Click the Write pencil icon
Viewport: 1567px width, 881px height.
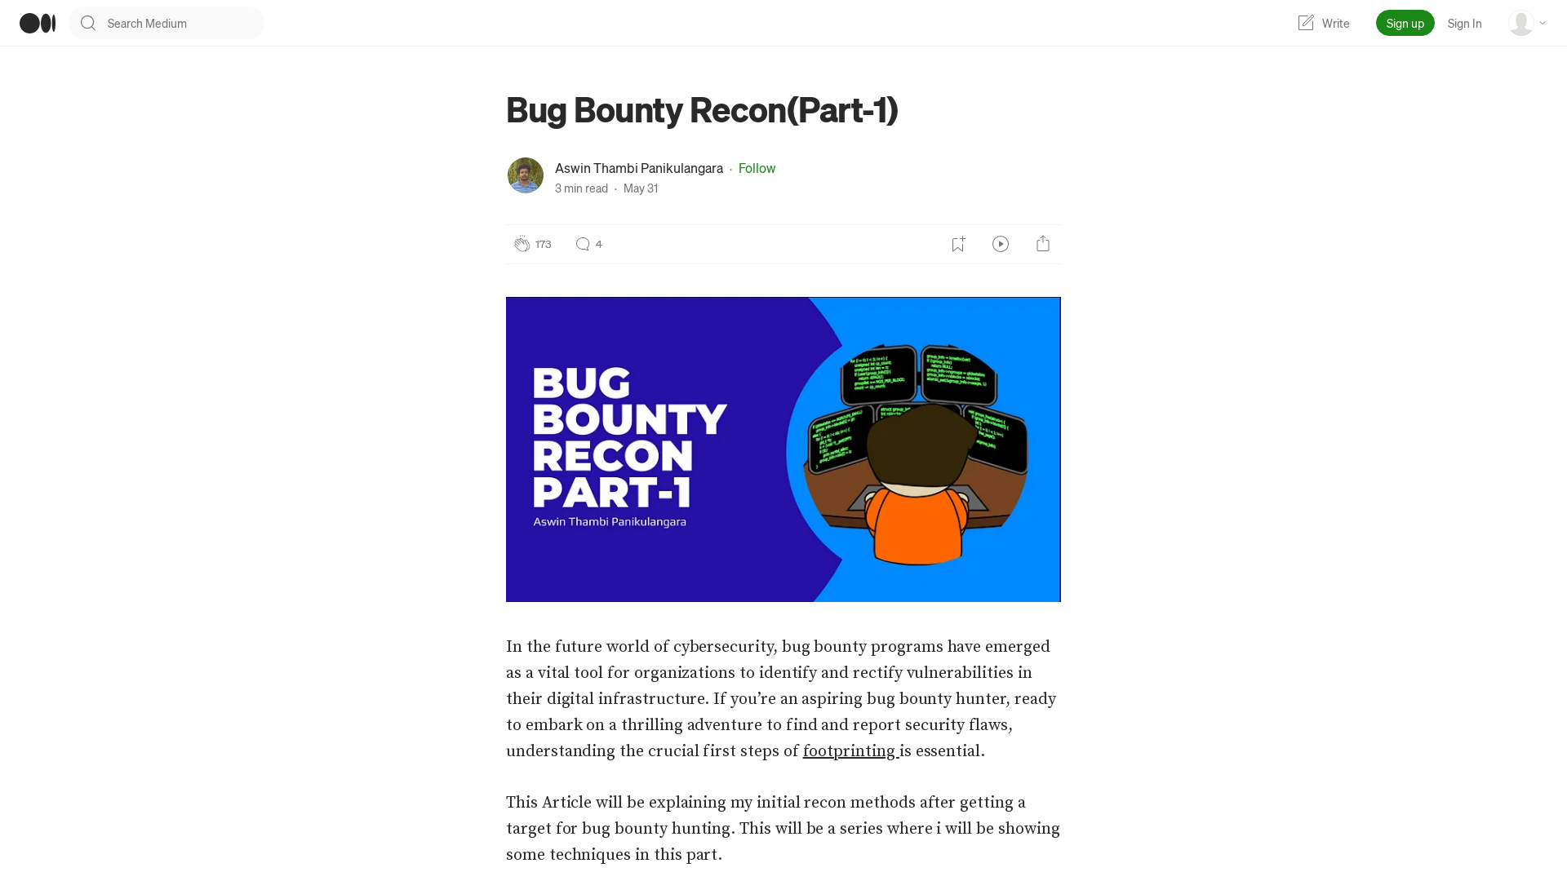pos(1306,23)
